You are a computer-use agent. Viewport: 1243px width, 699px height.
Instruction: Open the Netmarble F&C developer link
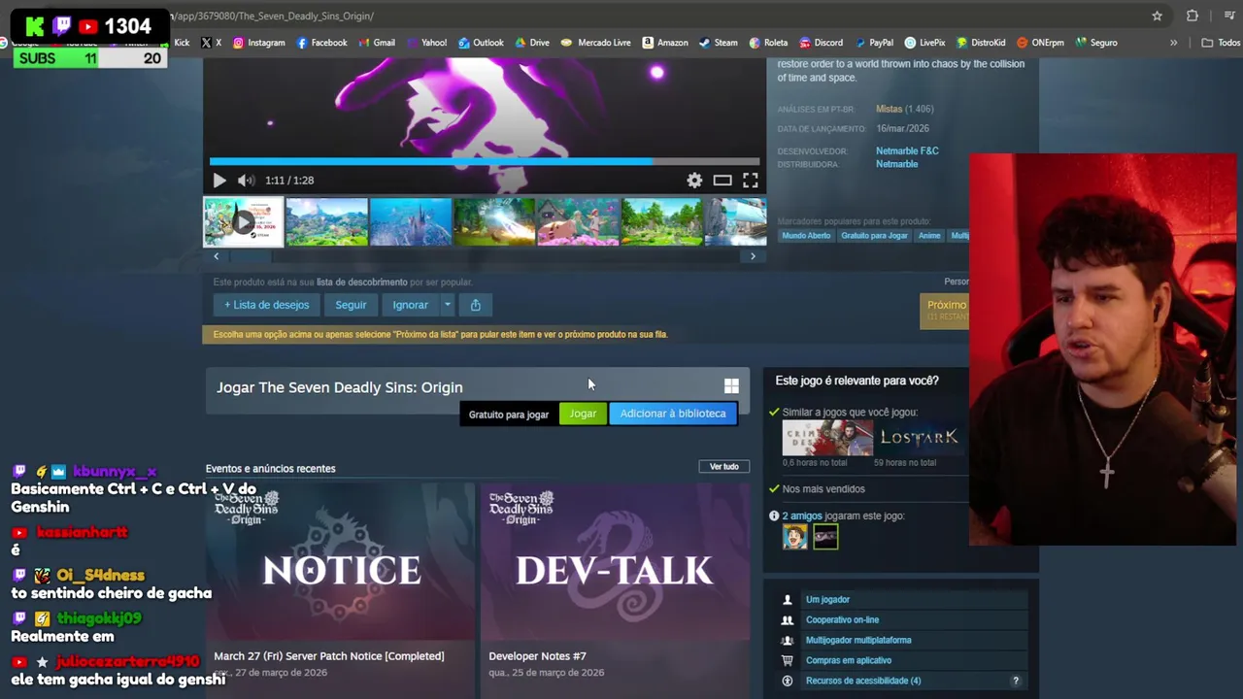coord(907,151)
